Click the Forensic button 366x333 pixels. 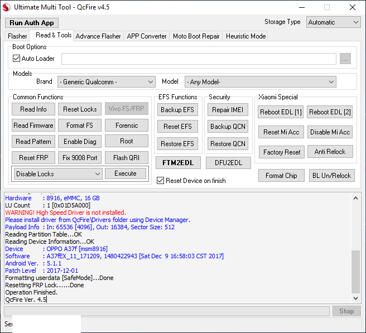tap(127, 126)
